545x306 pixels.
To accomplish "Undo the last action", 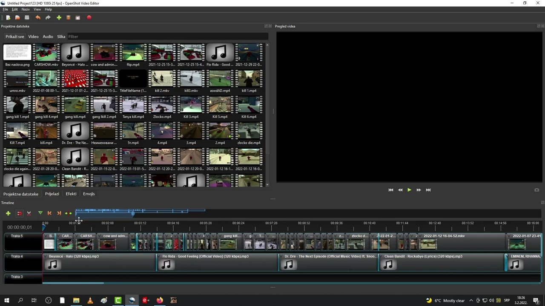I will (x=38, y=17).
